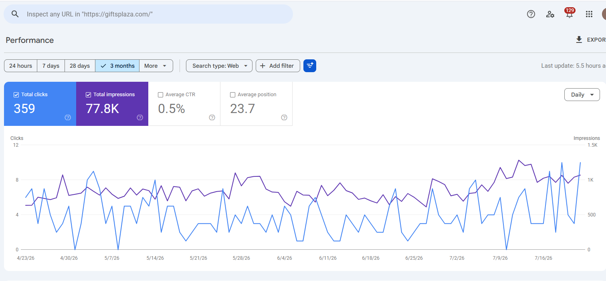The width and height of the screenshot is (606, 281).
Task: Open the Google apps grid
Action: click(x=589, y=14)
